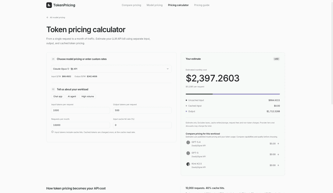Open the Kimi K2.5 comparison row
333x193 pixels.
pyautogui.click(x=233, y=165)
